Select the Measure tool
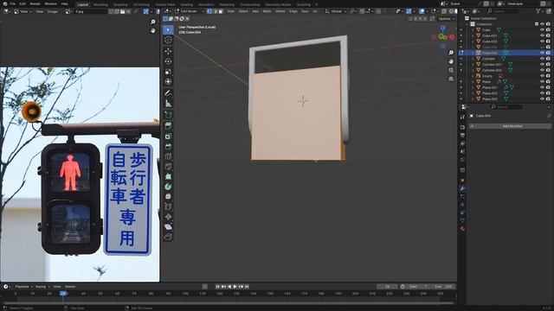 (x=168, y=104)
